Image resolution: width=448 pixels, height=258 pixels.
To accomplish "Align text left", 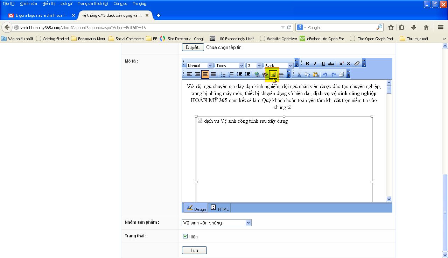I will click(x=189, y=74).
